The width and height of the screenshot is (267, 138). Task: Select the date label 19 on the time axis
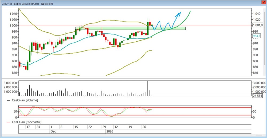[x=130, y=127]
